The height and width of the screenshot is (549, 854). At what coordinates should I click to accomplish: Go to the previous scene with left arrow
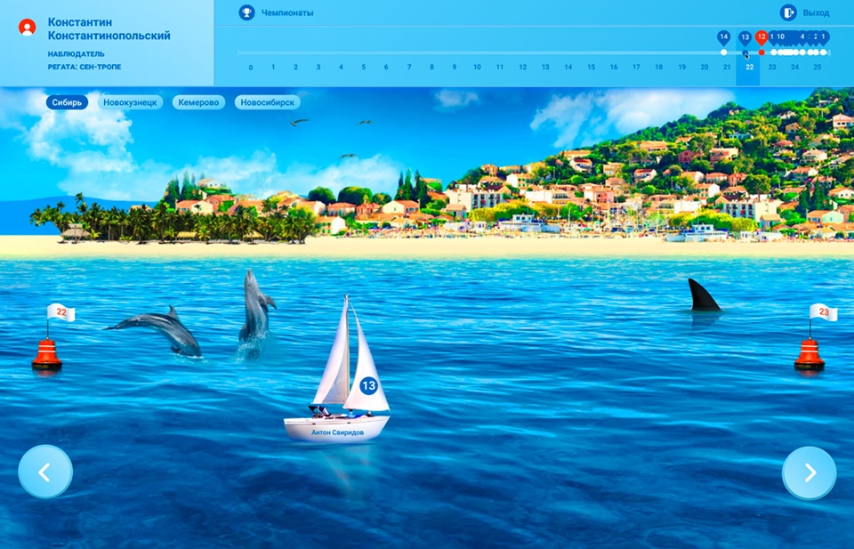tap(45, 472)
